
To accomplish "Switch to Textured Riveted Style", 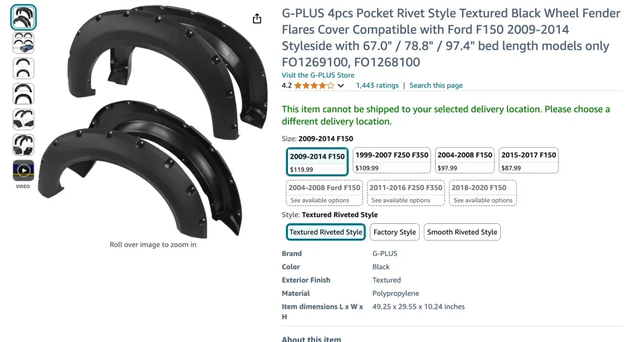I will click(326, 232).
